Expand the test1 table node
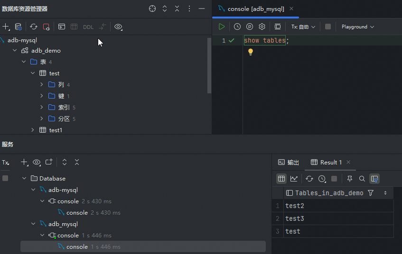 [33, 130]
